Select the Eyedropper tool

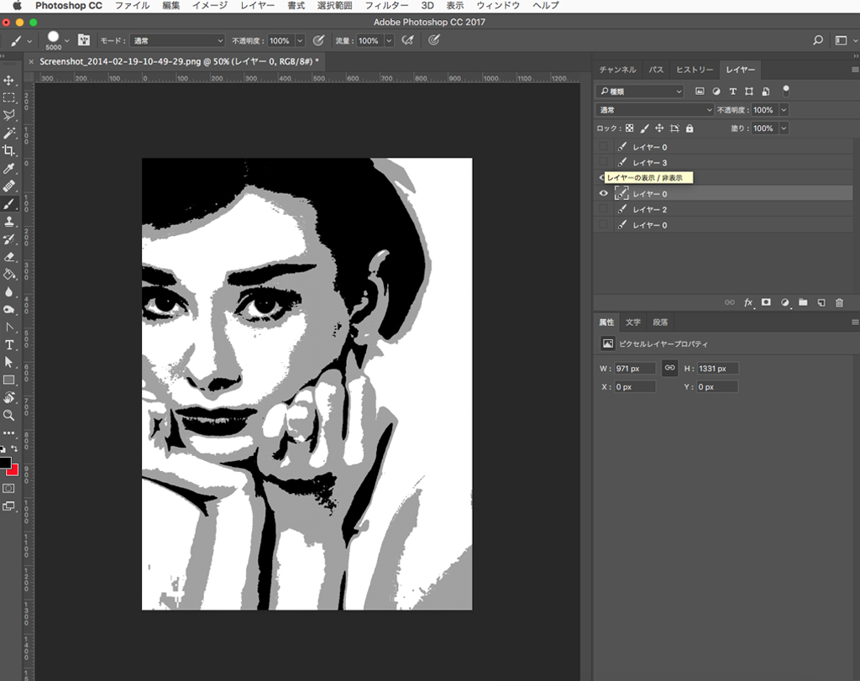(9, 168)
